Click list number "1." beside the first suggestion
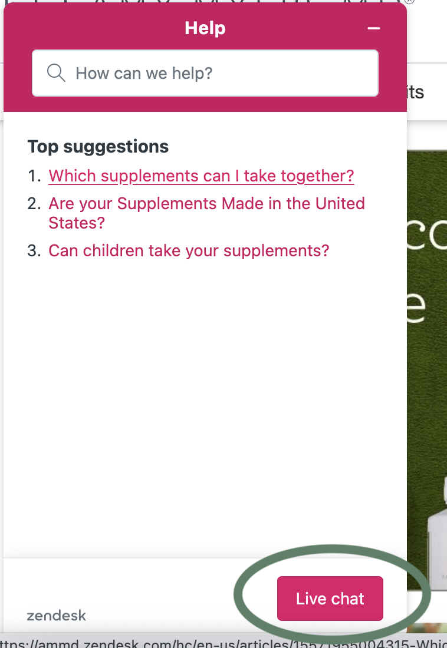This screenshot has width=447, height=648. point(34,176)
